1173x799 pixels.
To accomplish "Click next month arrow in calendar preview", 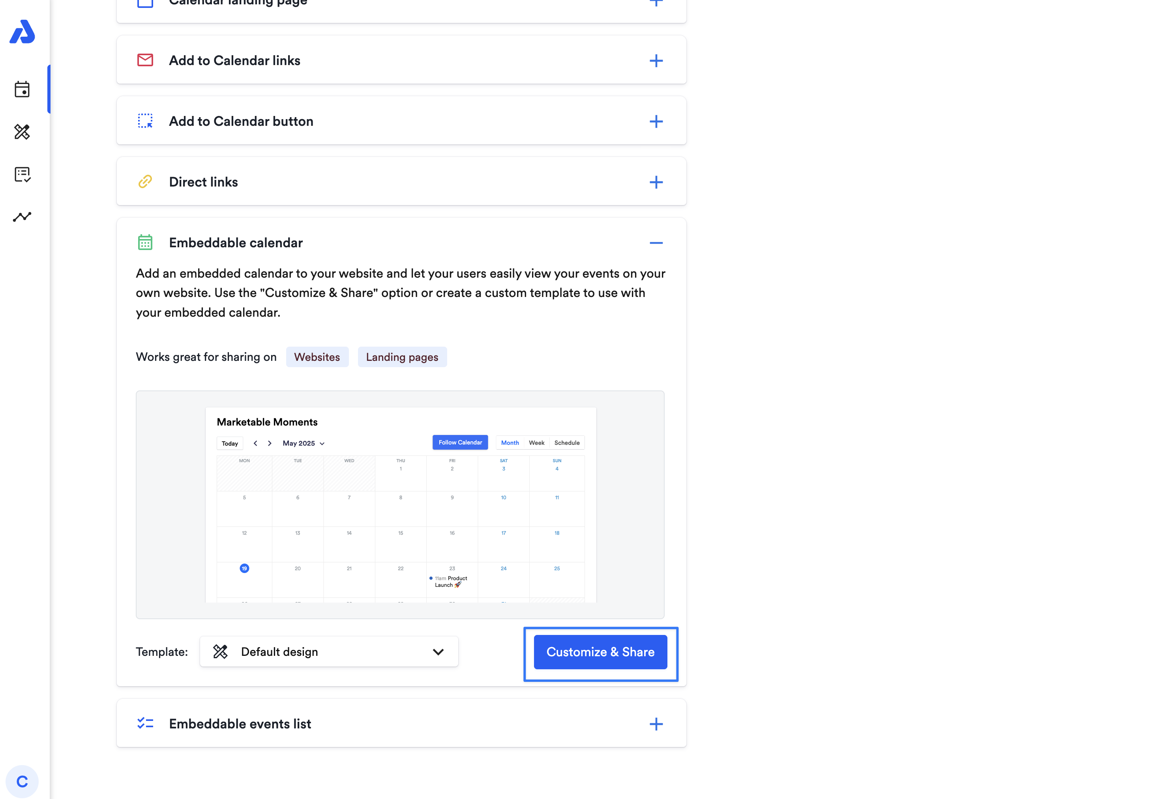I will [270, 443].
